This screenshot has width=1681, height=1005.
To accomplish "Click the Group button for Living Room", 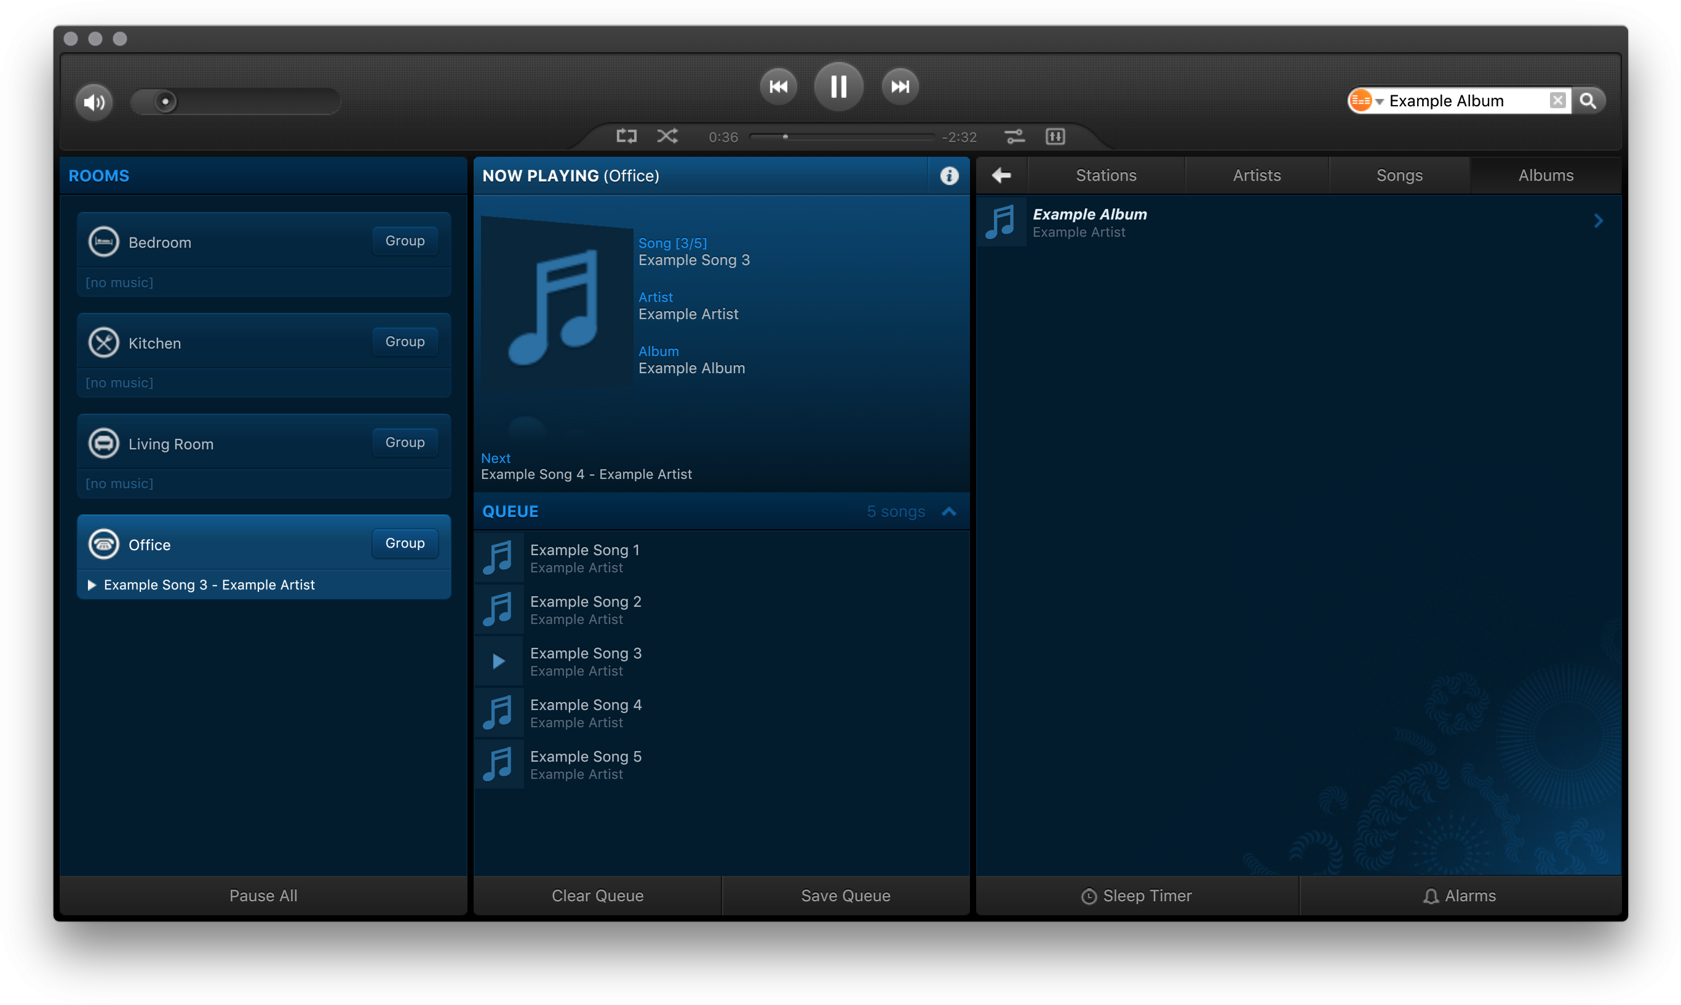I will (x=404, y=441).
